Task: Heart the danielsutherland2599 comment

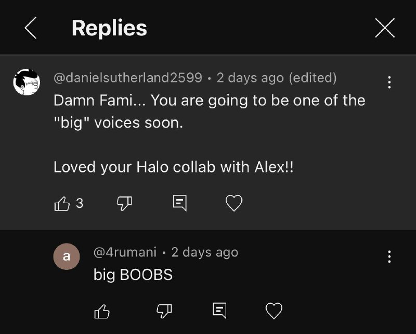Action: pyautogui.click(x=234, y=203)
